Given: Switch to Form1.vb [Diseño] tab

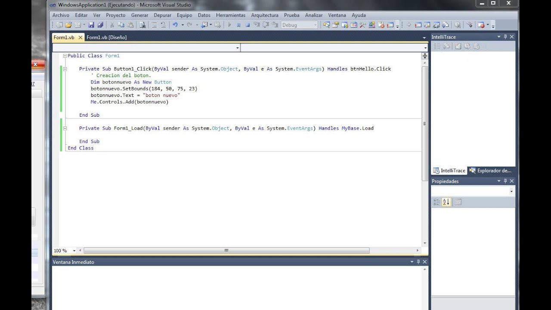Looking at the screenshot, I should point(106,37).
